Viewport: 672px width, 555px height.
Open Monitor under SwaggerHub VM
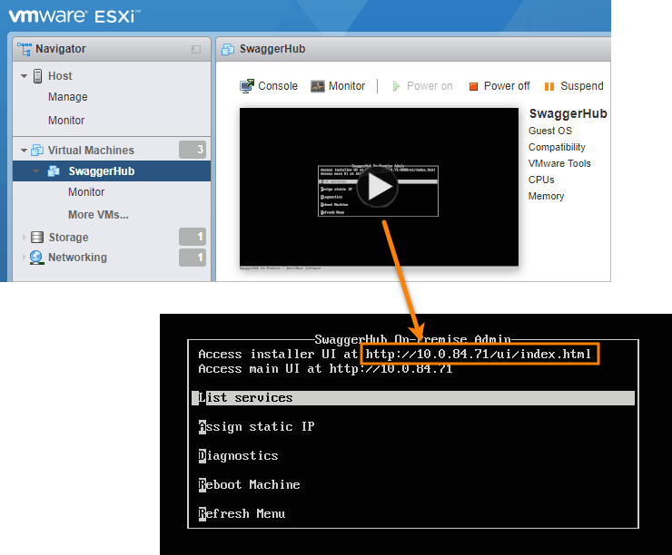coord(86,192)
